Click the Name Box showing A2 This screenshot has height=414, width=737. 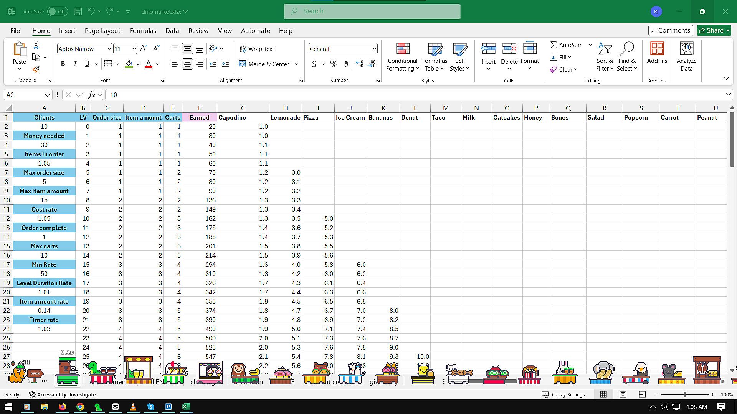pyautogui.click(x=23, y=95)
